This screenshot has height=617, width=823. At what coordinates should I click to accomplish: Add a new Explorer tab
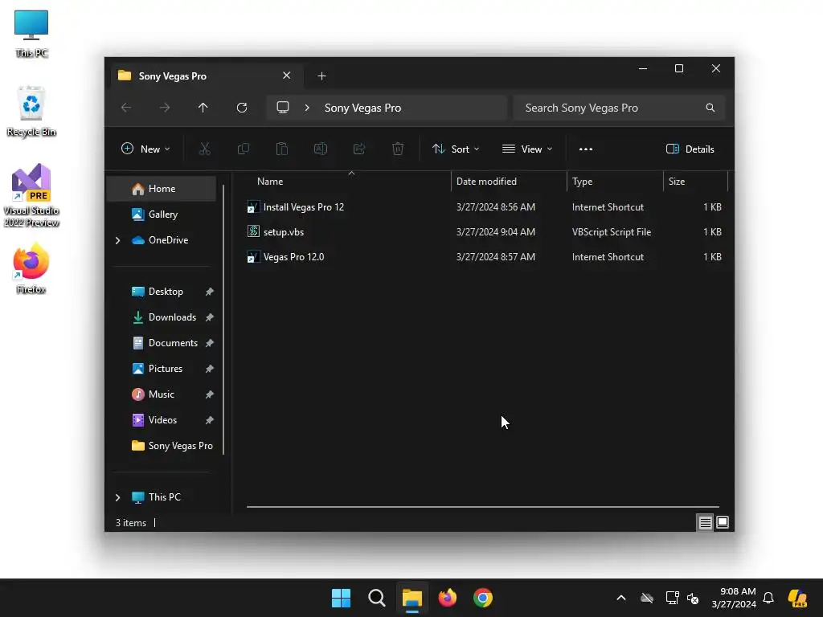321,76
